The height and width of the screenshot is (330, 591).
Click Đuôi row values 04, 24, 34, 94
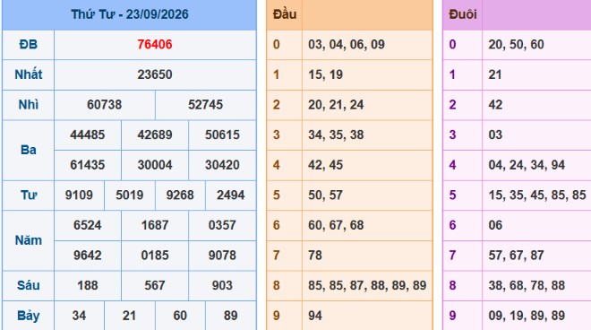pyautogui.click(x=527, y=165)
